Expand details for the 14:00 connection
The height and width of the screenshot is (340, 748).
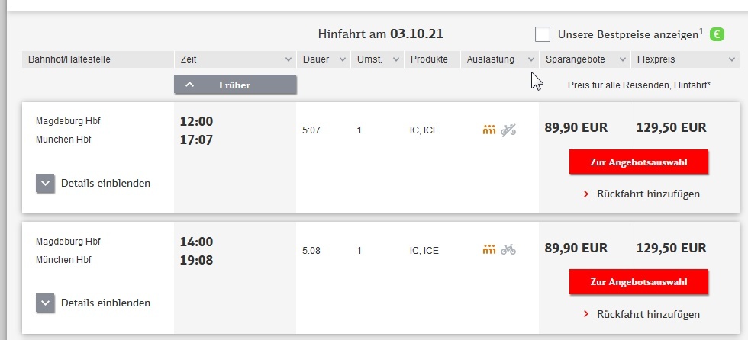coord(46,303)
